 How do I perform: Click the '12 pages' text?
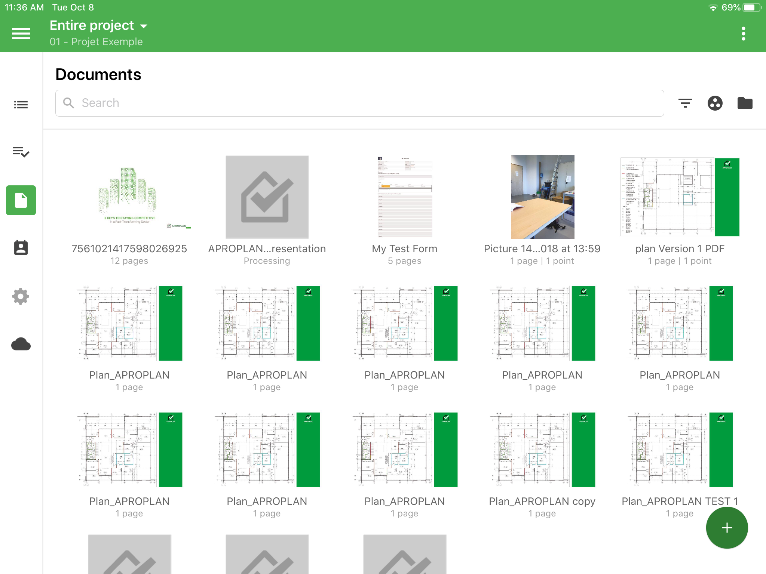click(129, 261)
